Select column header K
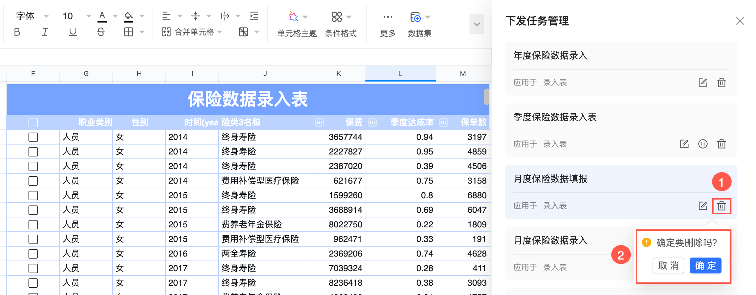The image size is (756, 295). [x=339, y=74]
